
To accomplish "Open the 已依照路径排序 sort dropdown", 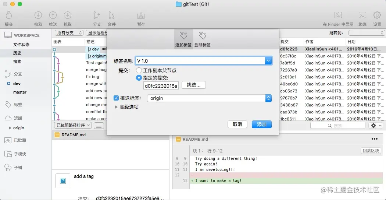I will pos(73,125).
